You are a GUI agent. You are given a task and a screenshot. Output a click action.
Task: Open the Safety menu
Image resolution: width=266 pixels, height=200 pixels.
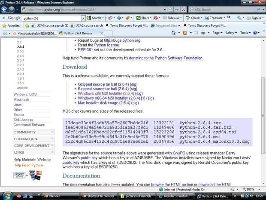[231, 33]
